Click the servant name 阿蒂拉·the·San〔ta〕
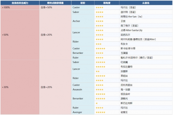Screen dimensions: 173x115 click(131, 17)
